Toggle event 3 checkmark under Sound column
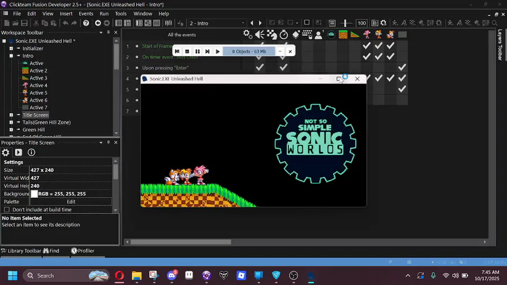 pos(260,68)
